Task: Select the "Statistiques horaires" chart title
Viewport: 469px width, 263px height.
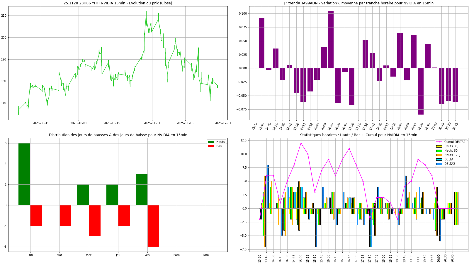Action: (x=358, y=135)
